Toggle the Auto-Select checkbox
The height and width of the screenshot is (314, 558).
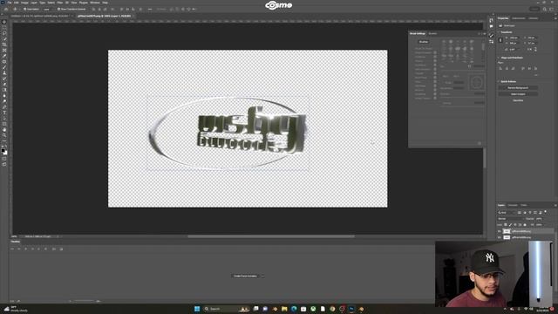coord(24,9)
